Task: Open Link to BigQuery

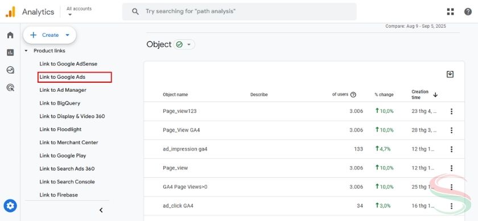Action: click(x=60, y=103)
